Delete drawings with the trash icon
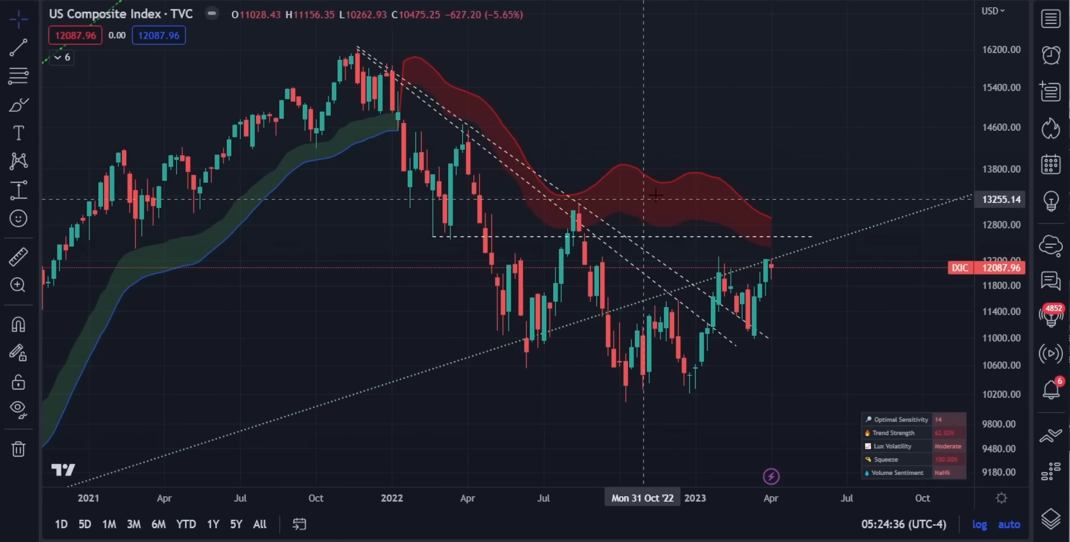The image size is (1070, 542). (x=18, y=449)
